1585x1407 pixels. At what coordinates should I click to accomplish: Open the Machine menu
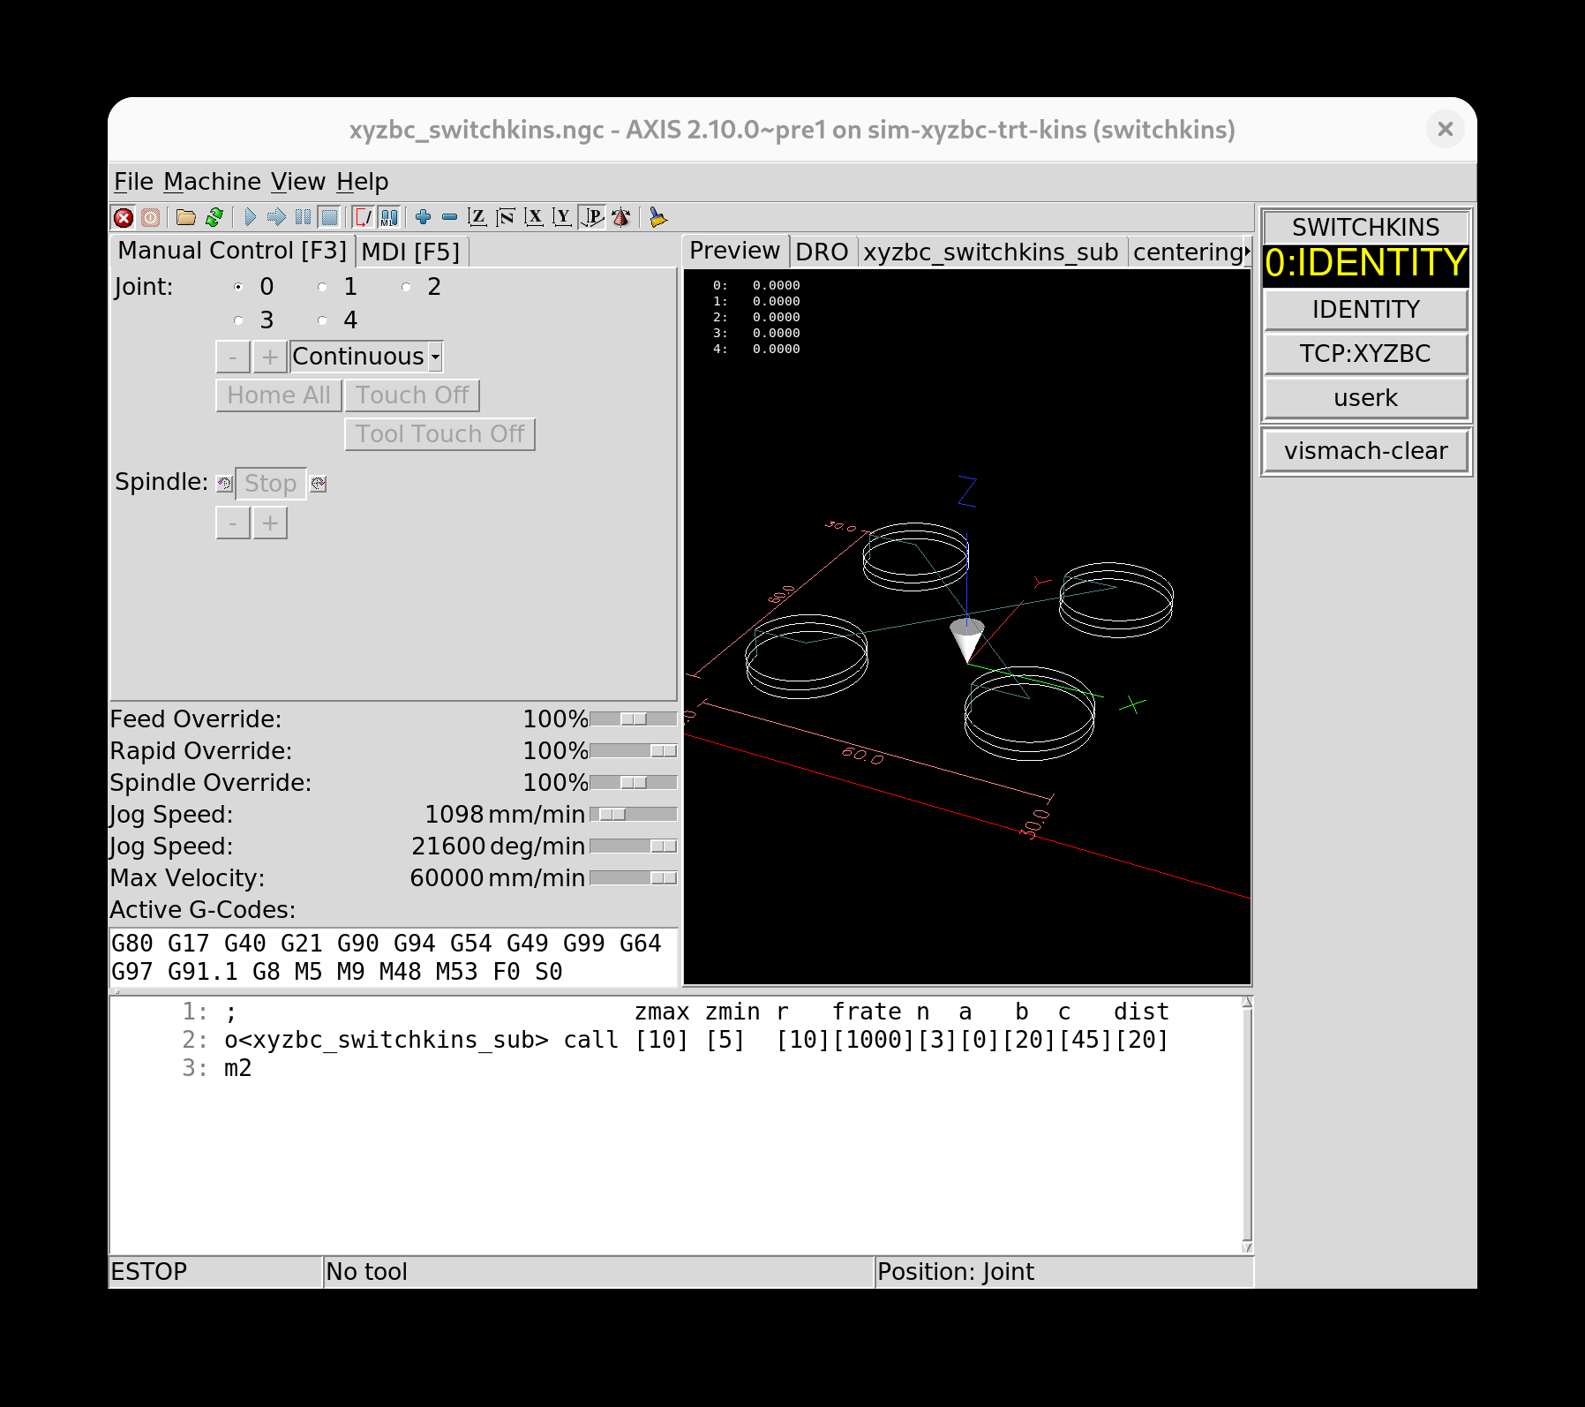(x=212, y=182)
